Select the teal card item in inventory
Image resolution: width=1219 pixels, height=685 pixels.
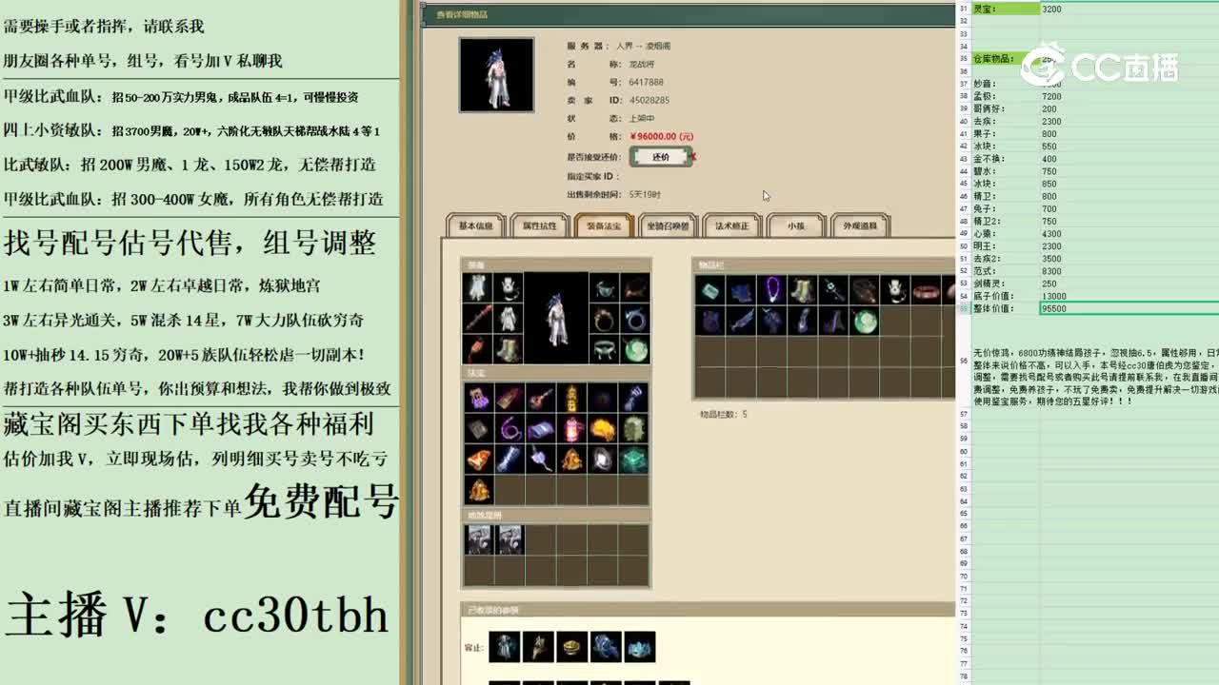coord(710,290)
